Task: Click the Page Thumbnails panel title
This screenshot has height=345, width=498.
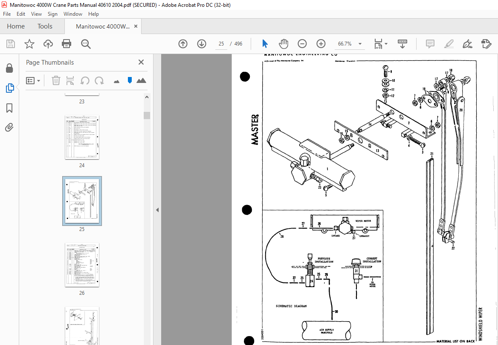Action: 50,63
